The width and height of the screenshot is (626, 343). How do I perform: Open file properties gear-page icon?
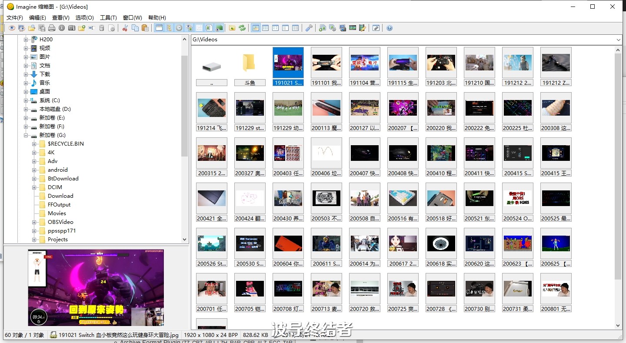click(x=112, y=28)
